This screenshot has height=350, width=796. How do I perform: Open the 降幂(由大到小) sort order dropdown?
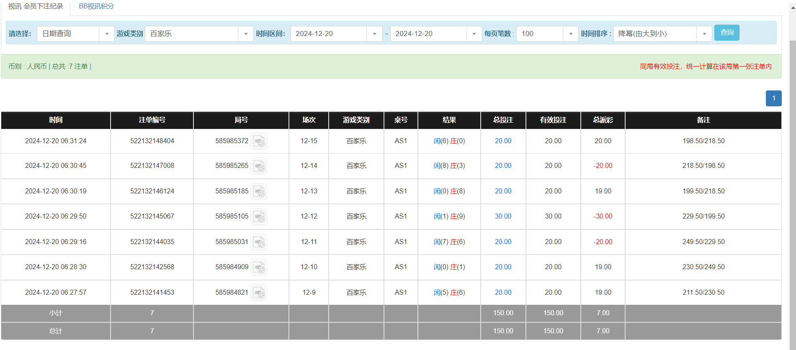tap(704, 34)
